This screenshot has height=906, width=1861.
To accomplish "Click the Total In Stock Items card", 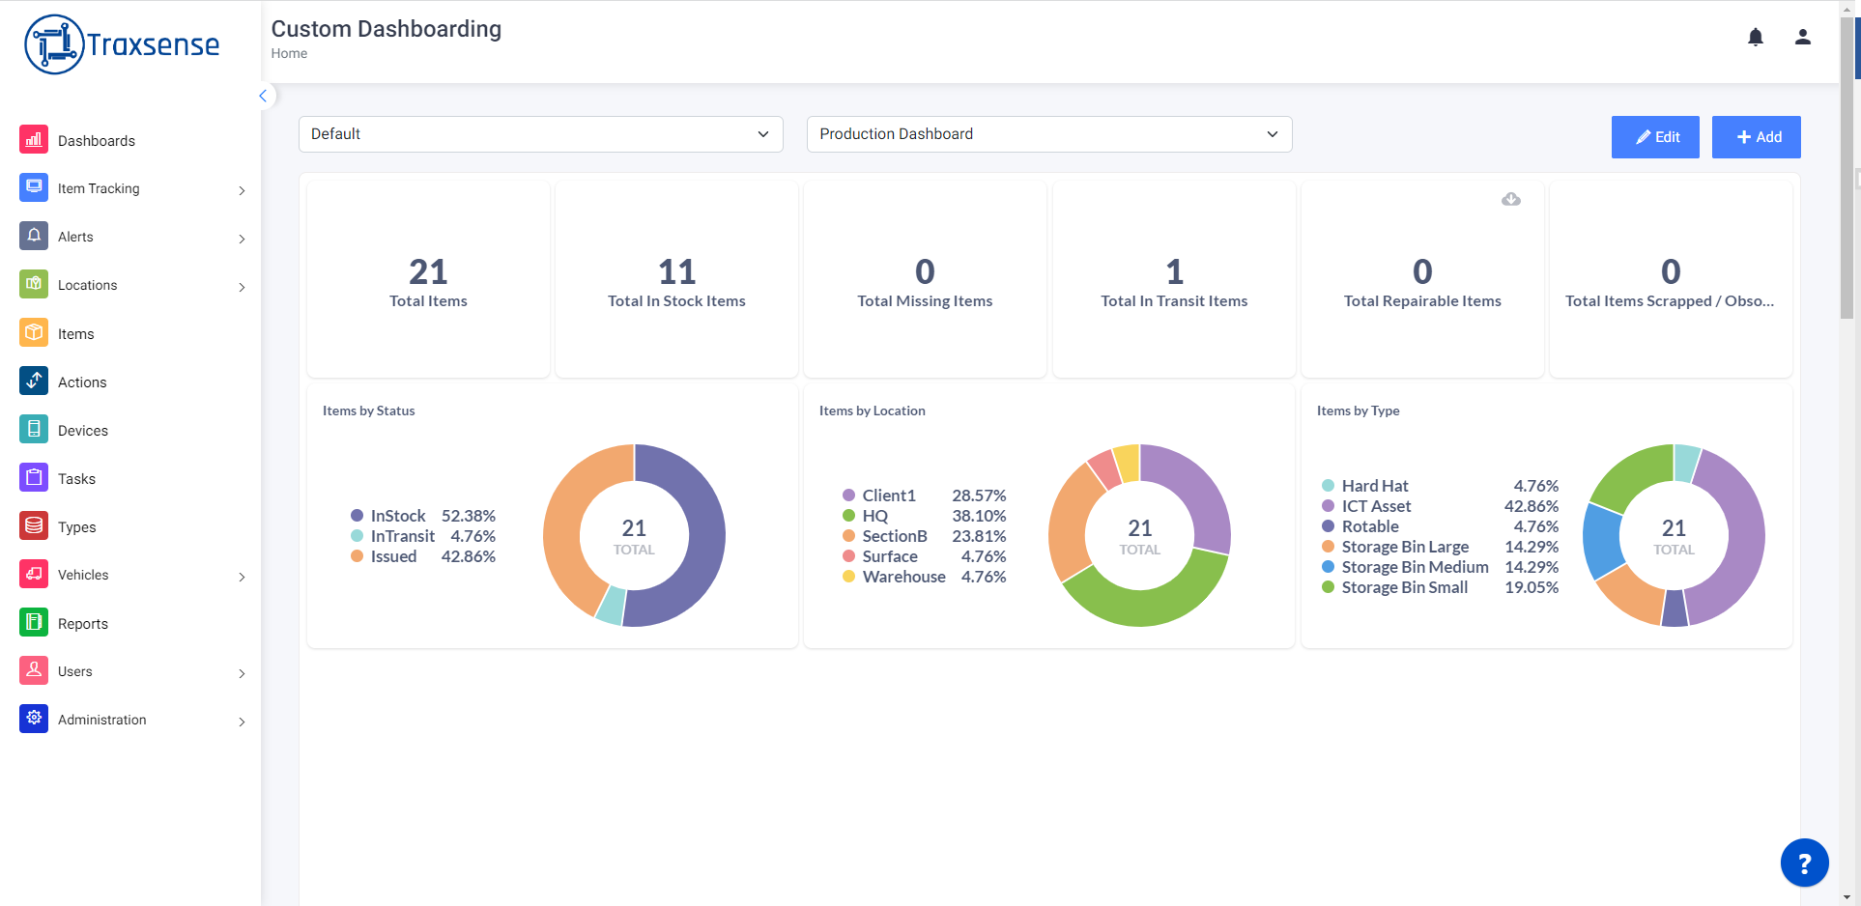I will pos(676,279).
